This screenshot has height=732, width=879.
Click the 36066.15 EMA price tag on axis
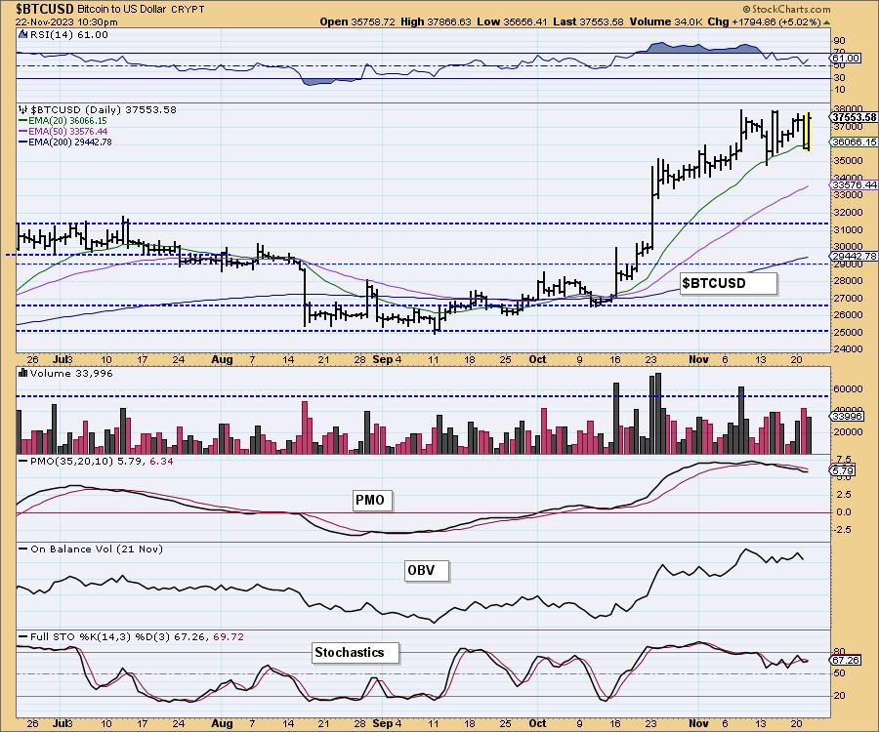(x=855, y=142)
